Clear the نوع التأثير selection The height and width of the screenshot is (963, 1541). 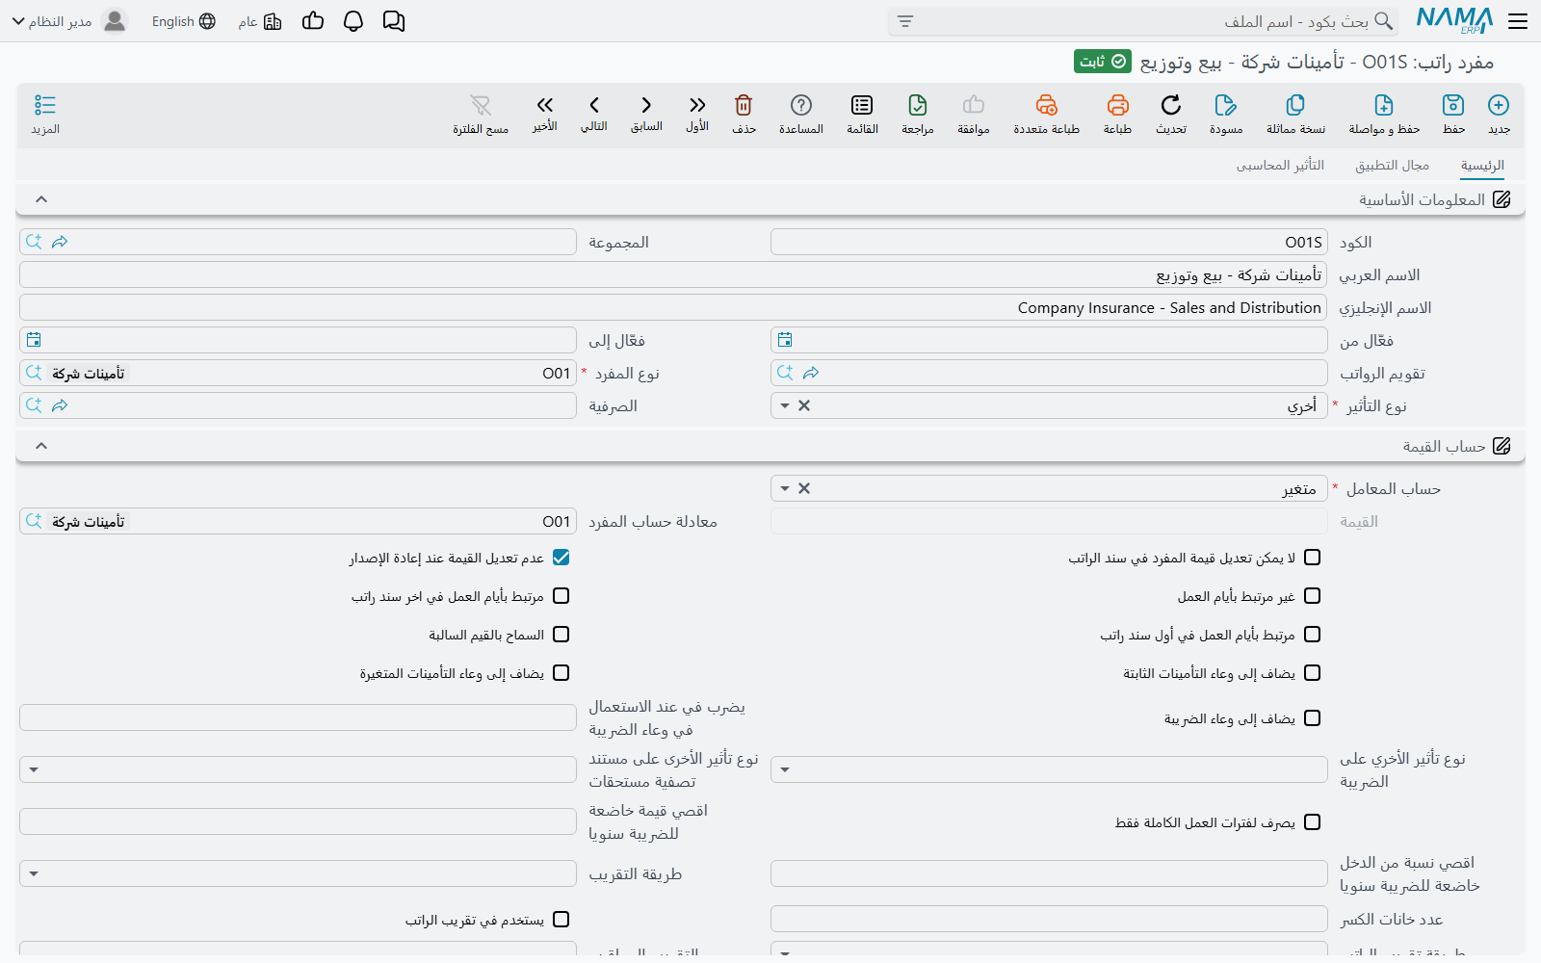pyautogui.click(x=804, y=406)
